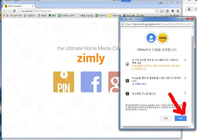This screenshot has height=140, width=197.
Task: Show info for email address permission
Action: 185,93
